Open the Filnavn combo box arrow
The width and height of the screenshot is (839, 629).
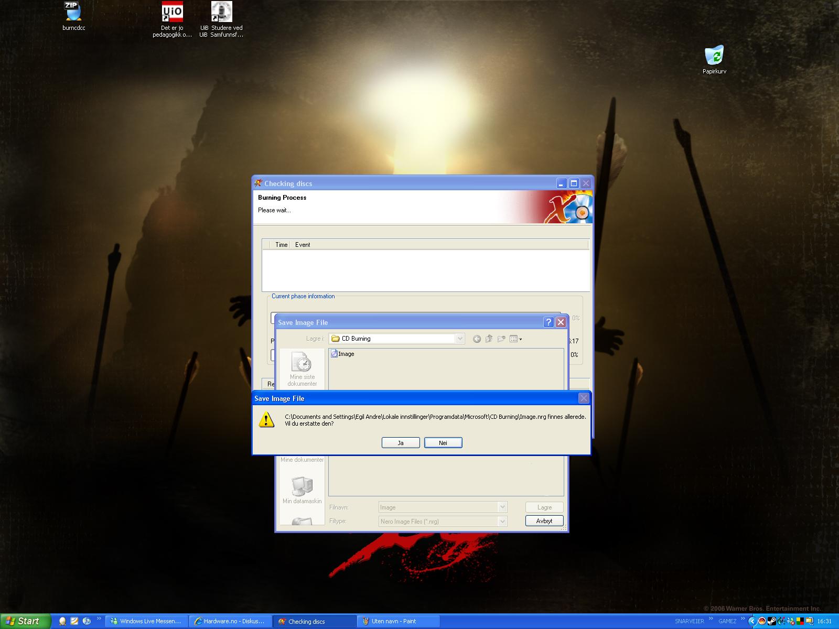pos(502,507)
